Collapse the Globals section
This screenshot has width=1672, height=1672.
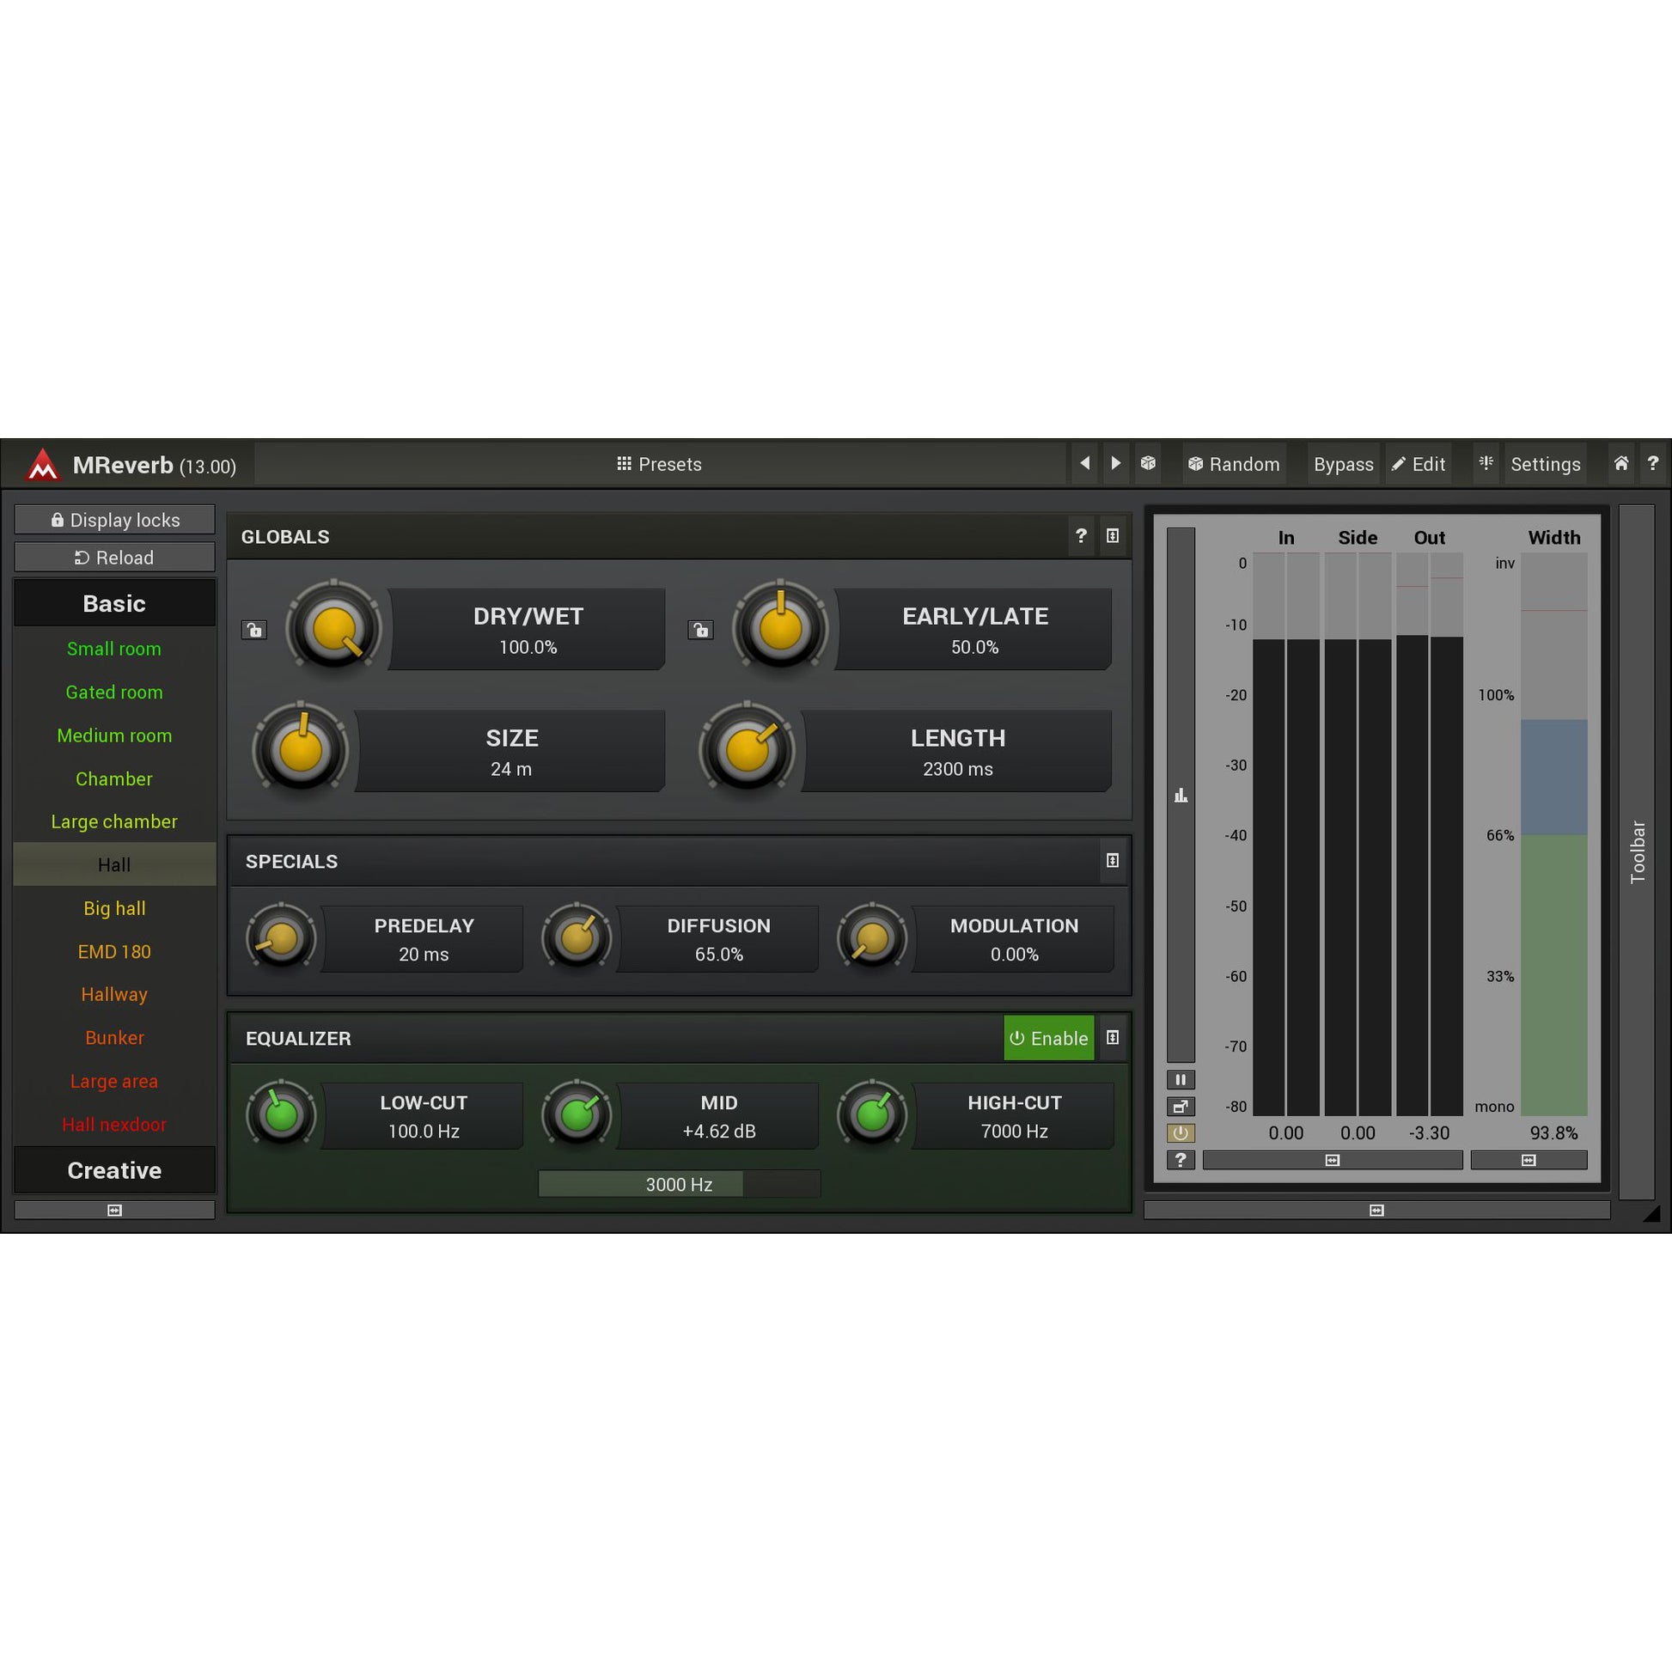1113,535
